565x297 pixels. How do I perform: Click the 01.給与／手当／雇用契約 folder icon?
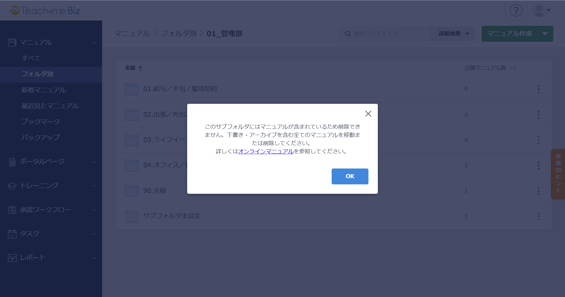(132, 89)
